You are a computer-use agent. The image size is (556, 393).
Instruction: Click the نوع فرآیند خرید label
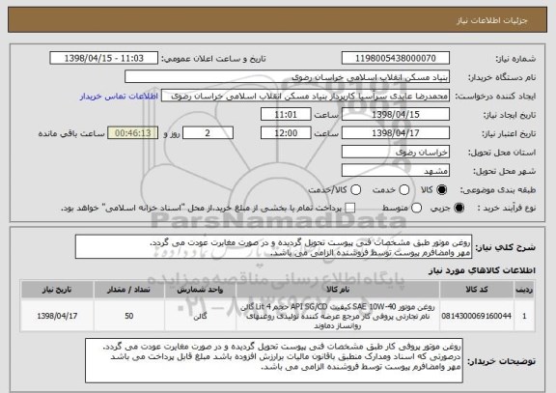(507, 209)
